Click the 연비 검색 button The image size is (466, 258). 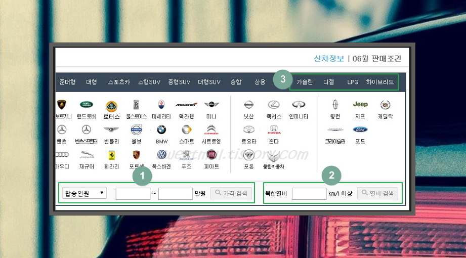pos(378,193)
